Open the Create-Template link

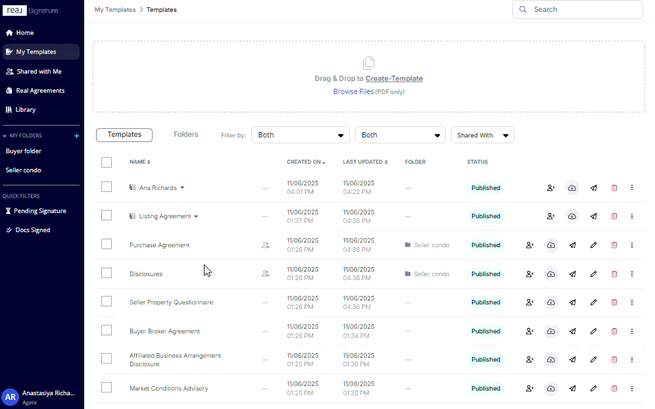[x=394, y=78]
